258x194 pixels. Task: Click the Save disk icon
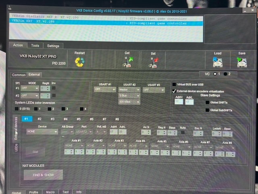coord(241,62)
